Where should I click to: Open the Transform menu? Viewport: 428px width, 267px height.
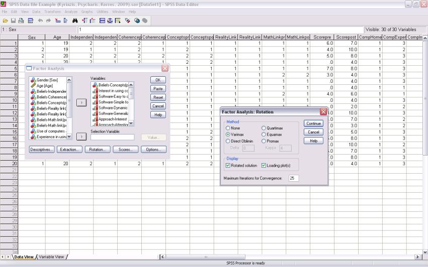[52, 12]
